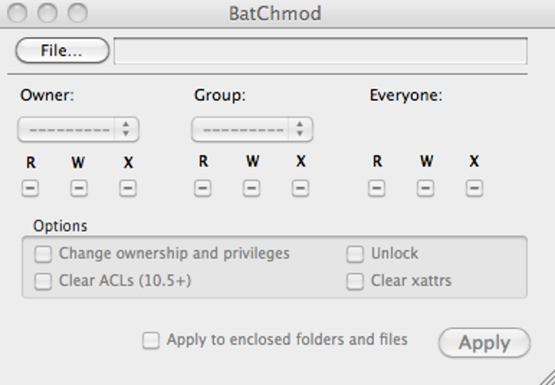The width and height of the screenshot is (555, 385).
Task: Open the Owner dropdown menu
Action: 78,130
